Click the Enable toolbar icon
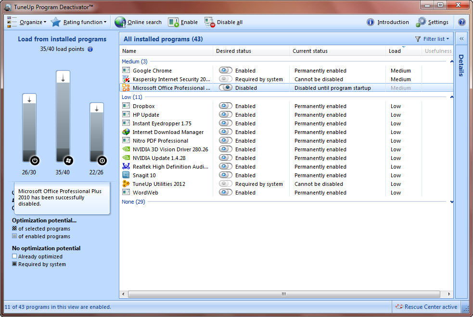Viewport: 473px width, 317px height. coord(173,22)
